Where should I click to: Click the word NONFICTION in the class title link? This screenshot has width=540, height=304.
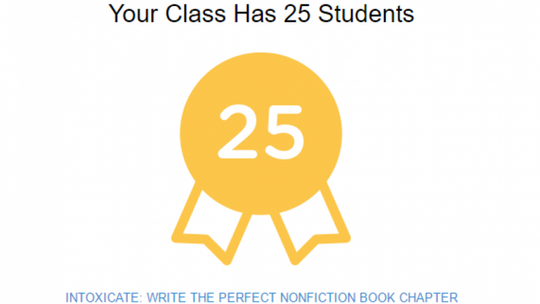[x=318, y=297]
